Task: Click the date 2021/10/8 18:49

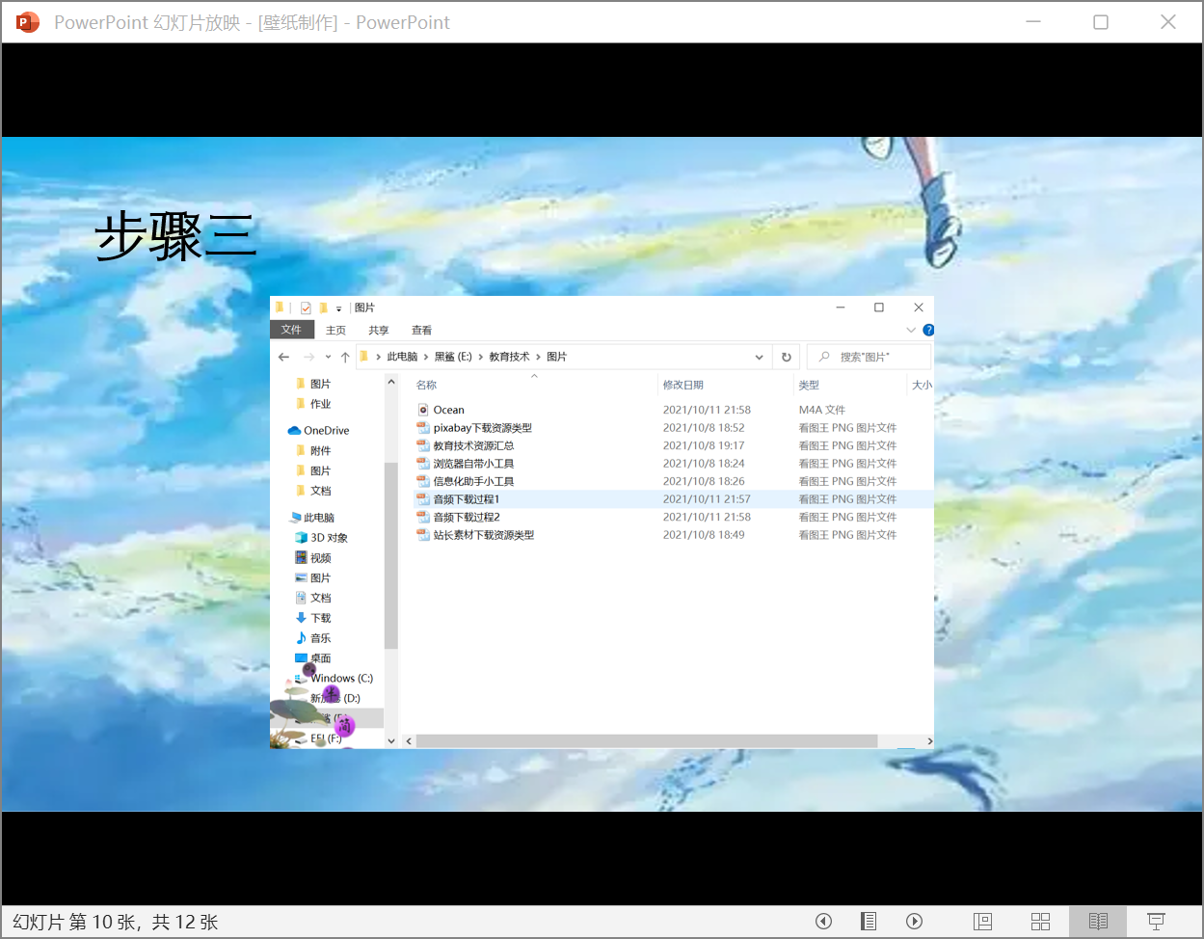Action: coord(704,535)
